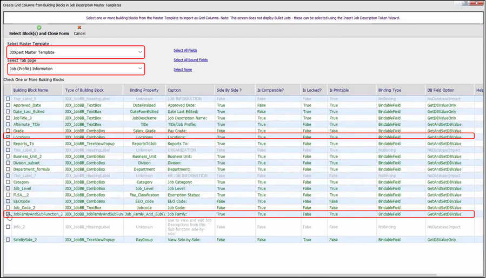This screenshot has width=486, height=278.
Task: Click the green checkmark Select Block(s) icon
Action: 39,28
